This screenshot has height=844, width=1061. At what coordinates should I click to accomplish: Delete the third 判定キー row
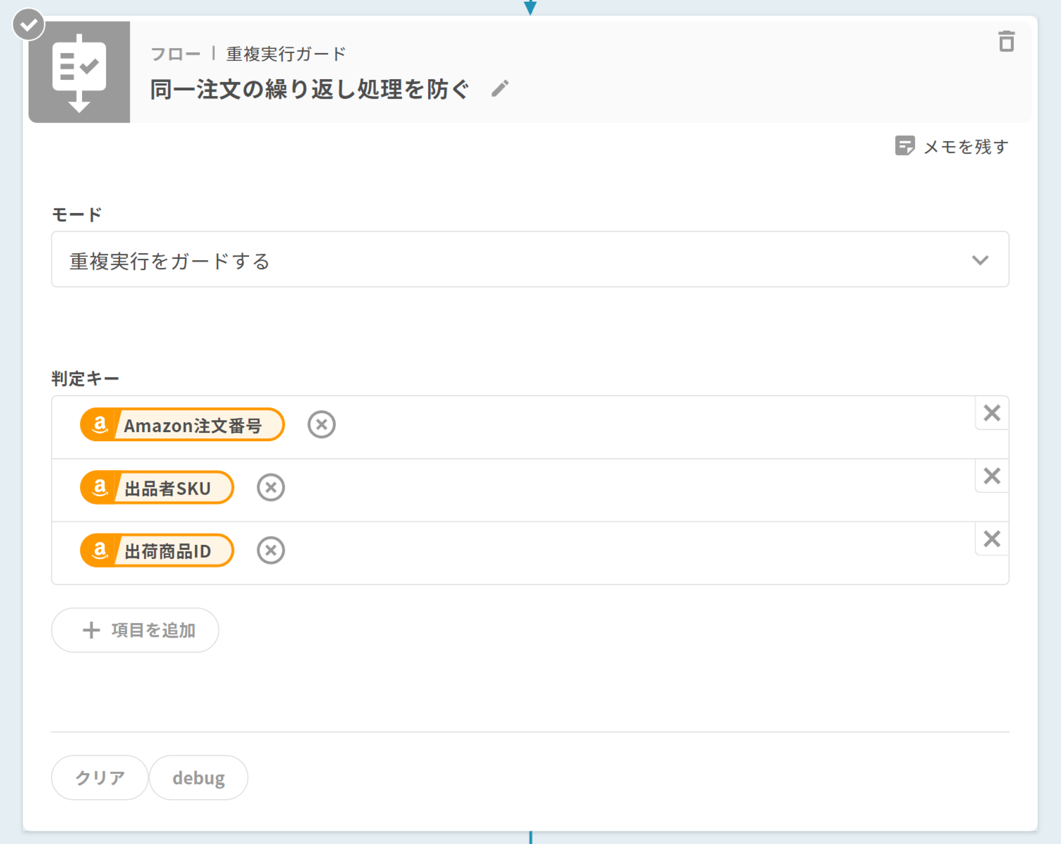click(992, 539)
